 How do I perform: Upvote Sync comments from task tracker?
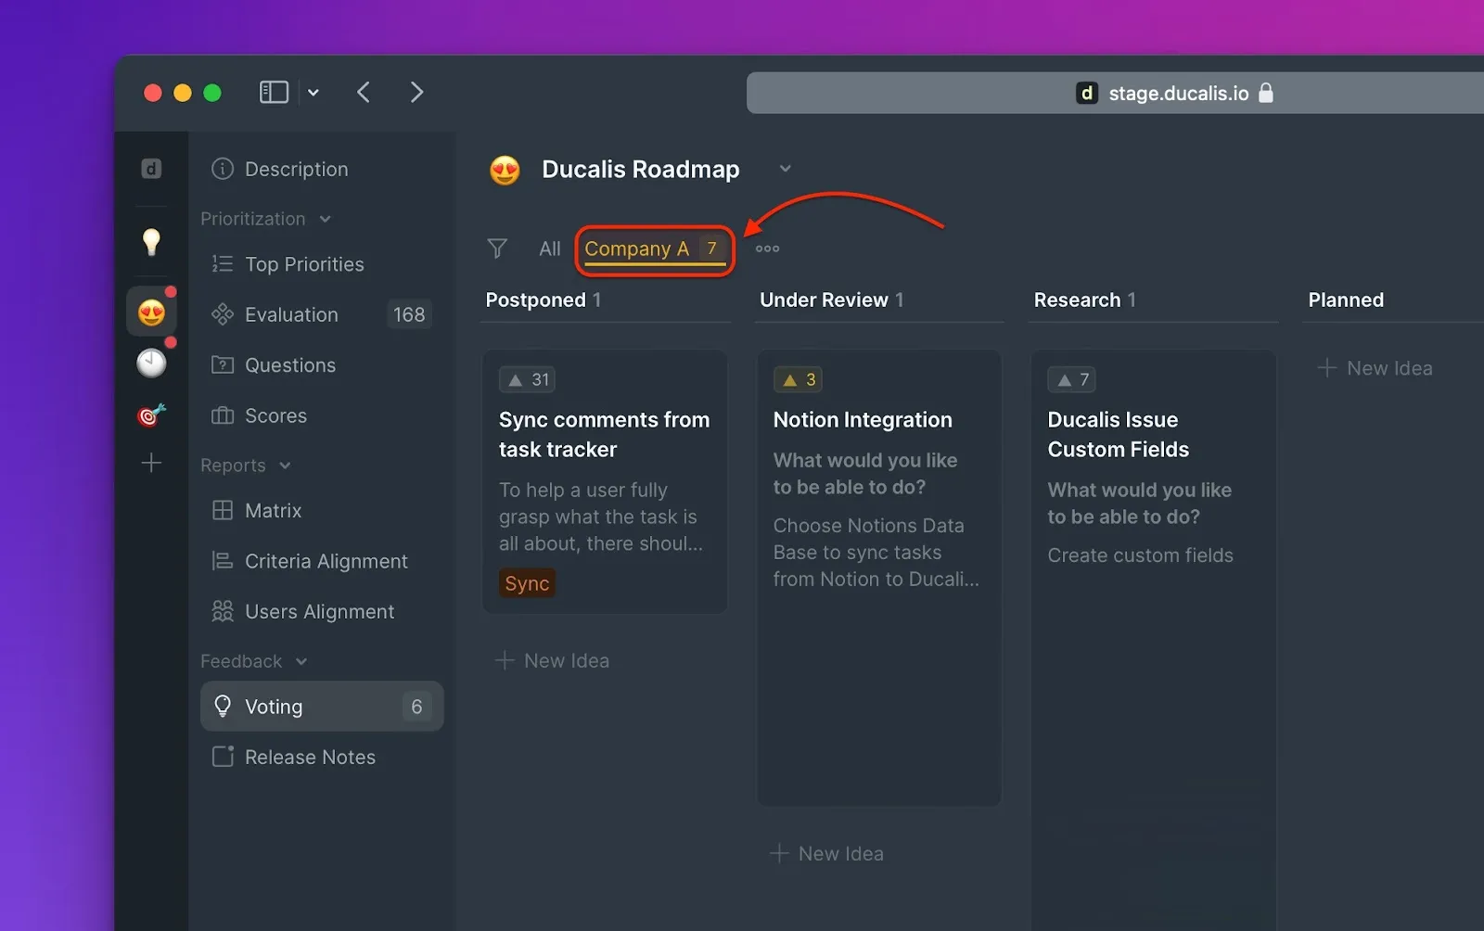527,379
